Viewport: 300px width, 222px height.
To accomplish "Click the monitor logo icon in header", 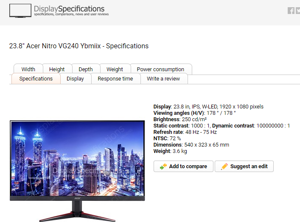I will point(20,11).
